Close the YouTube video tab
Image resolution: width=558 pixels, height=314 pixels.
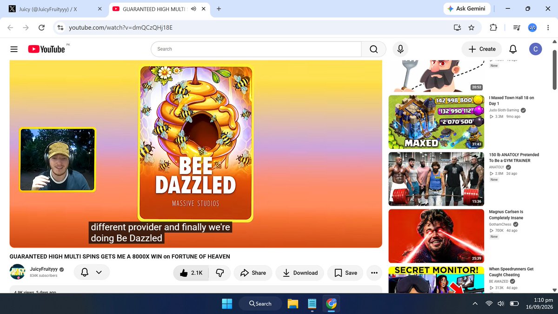tap(204, 9)
